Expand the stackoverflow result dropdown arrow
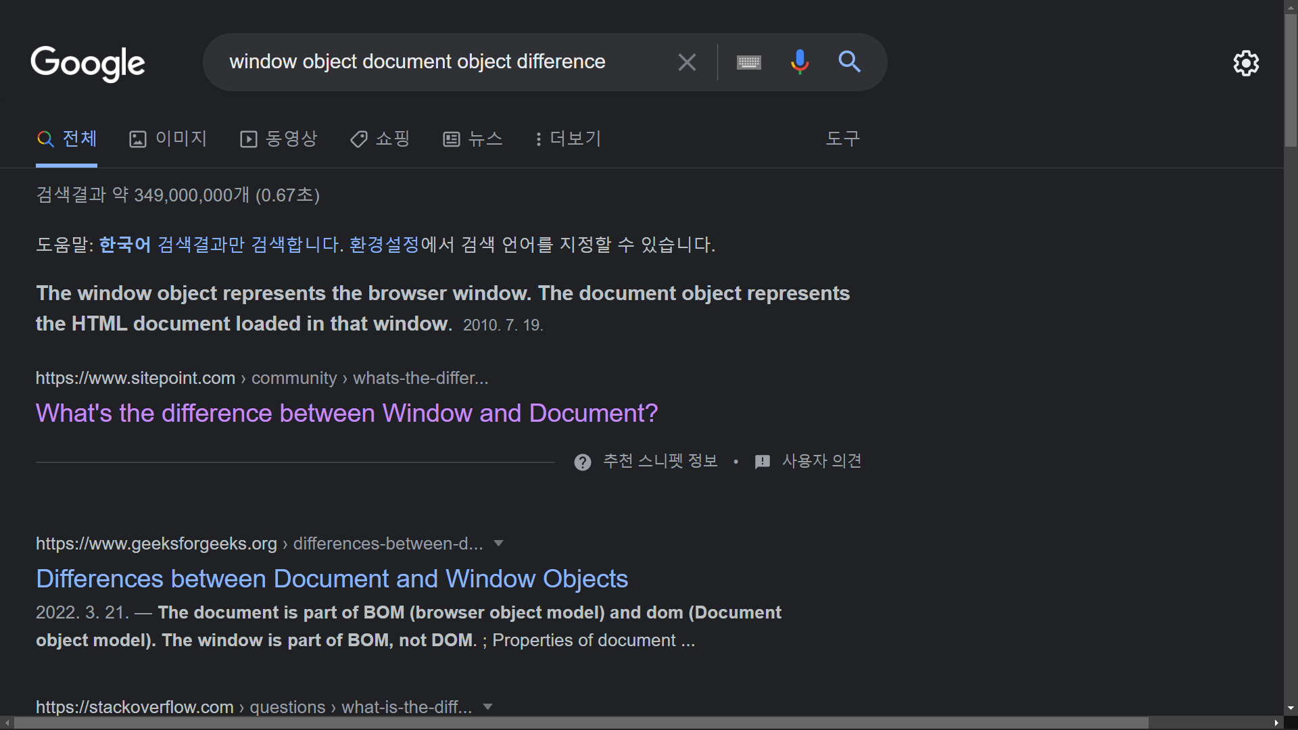Screen dimensions: 1298x730 [487, 707]
